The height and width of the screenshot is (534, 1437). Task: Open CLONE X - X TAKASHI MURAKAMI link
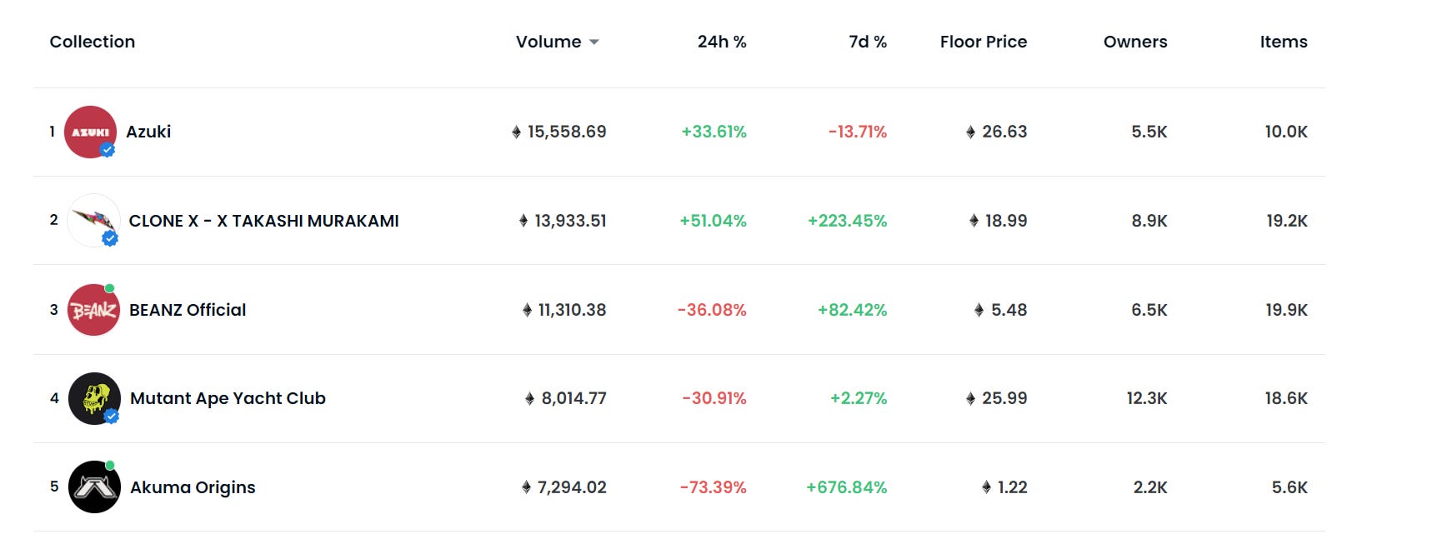(264, 221)
